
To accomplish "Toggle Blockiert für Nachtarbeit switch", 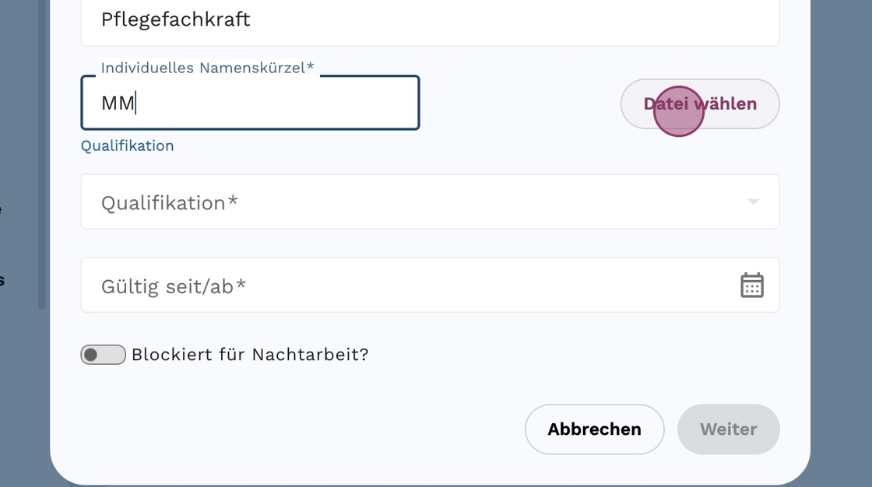I will click(x=103, y=355).
